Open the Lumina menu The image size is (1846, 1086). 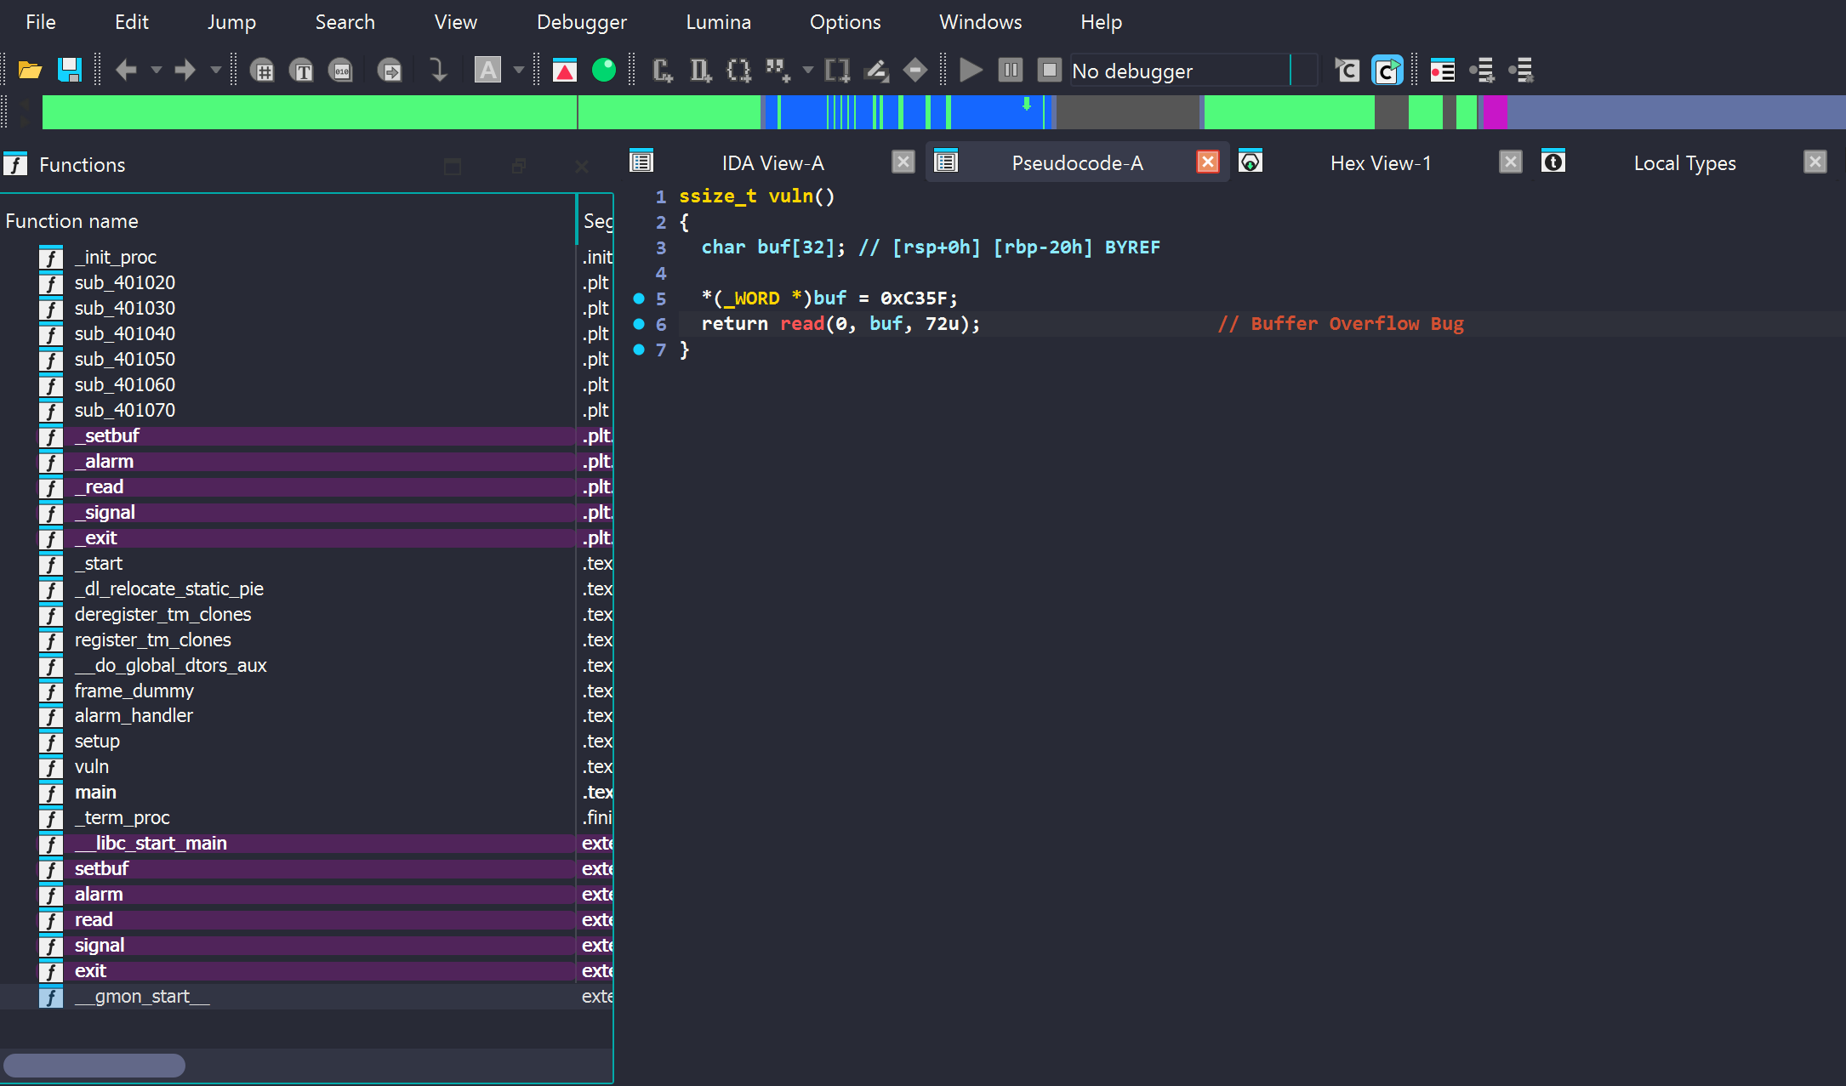718,22
